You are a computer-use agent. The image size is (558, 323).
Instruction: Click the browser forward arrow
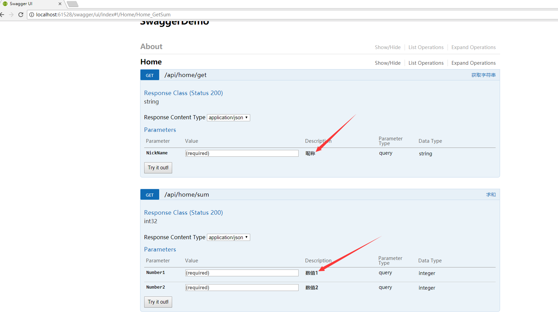point(11,15)
